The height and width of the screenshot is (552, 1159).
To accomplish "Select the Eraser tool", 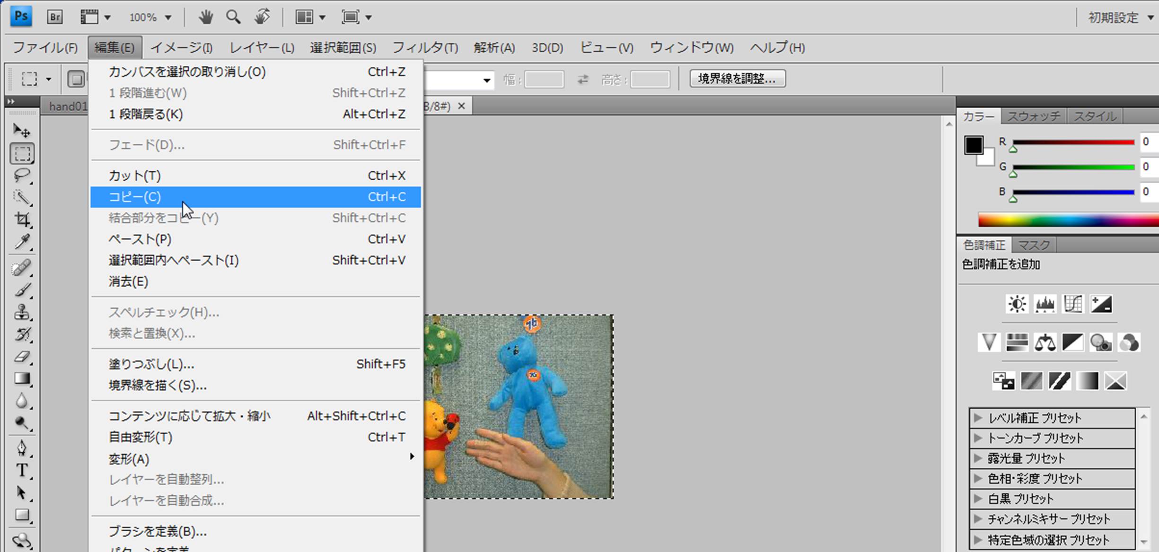I will click(22, 357).
